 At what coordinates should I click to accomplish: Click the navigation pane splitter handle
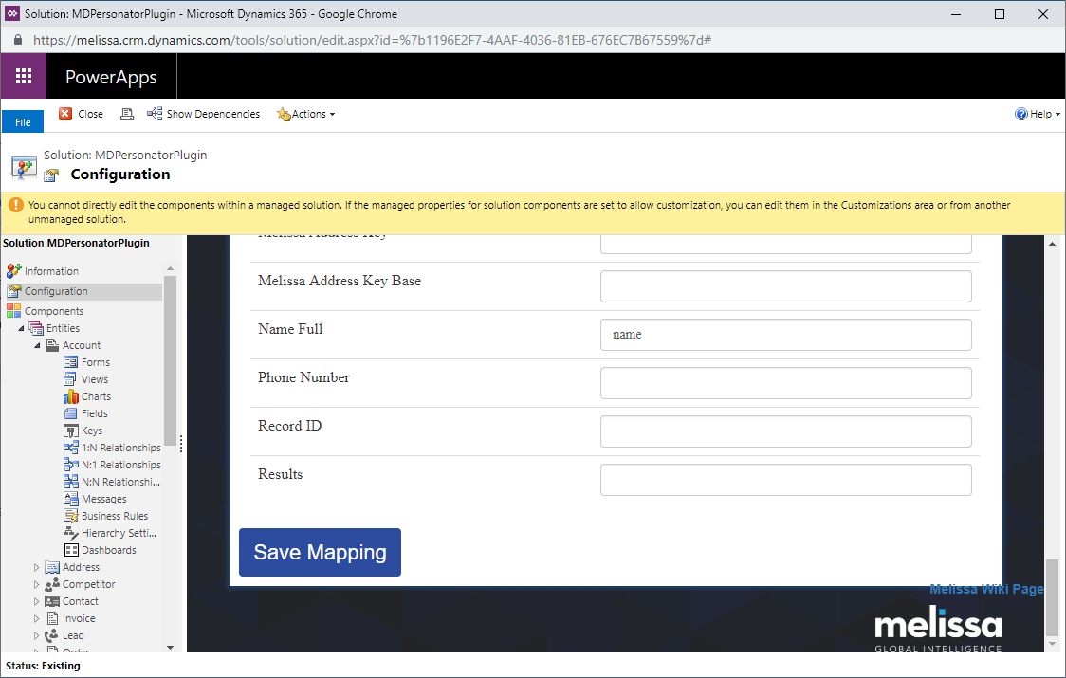[181, 444]
